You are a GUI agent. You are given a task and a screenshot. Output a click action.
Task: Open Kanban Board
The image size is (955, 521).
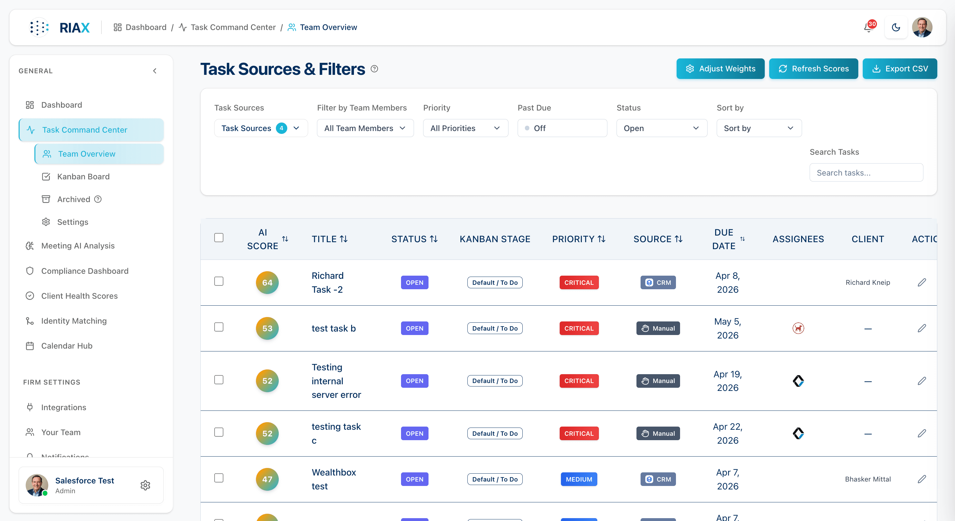99,177
